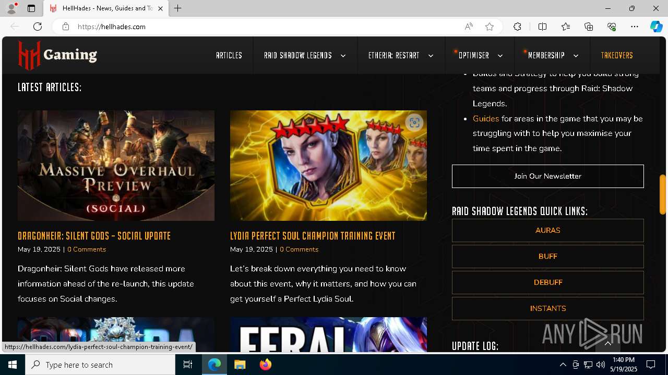Open the Feral article thumbnail
668x375 pixels.
328,334
